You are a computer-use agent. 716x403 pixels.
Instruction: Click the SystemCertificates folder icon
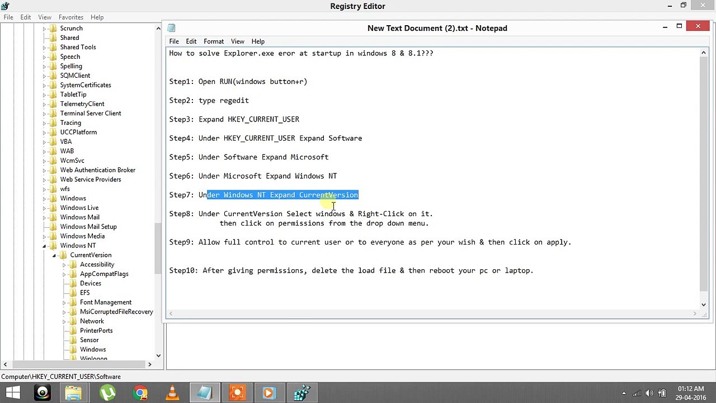pyautogui.click(x=53, y=85)
